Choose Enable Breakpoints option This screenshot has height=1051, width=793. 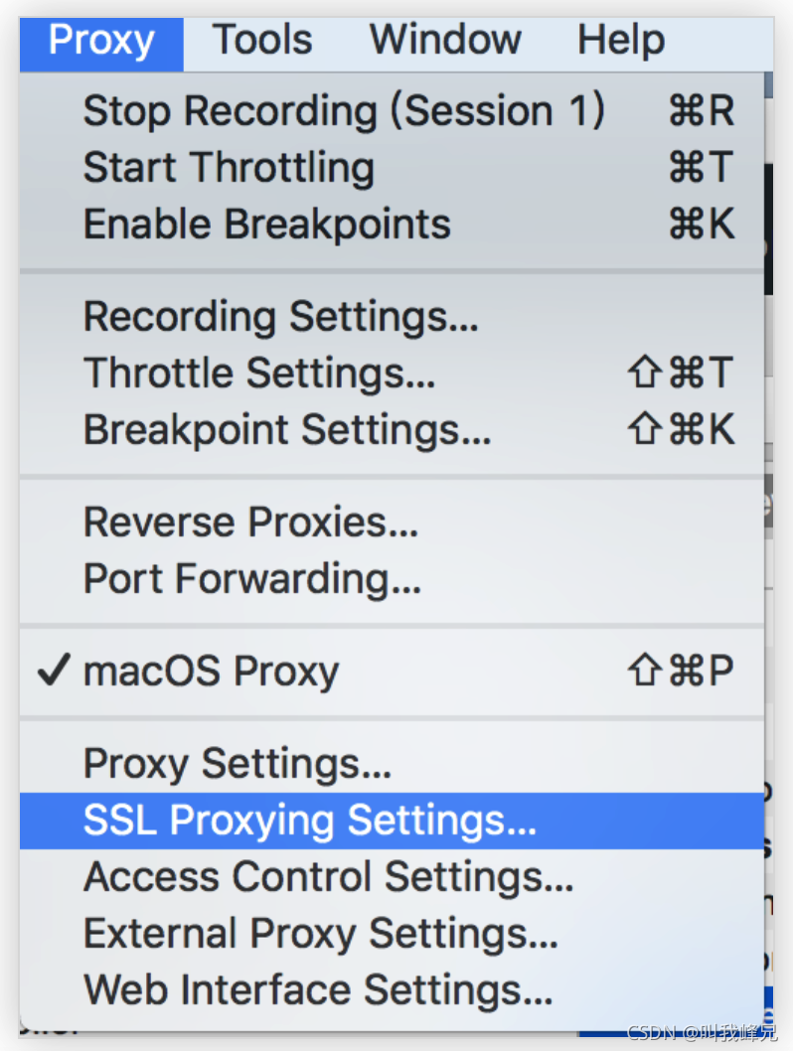coord(266,225)
